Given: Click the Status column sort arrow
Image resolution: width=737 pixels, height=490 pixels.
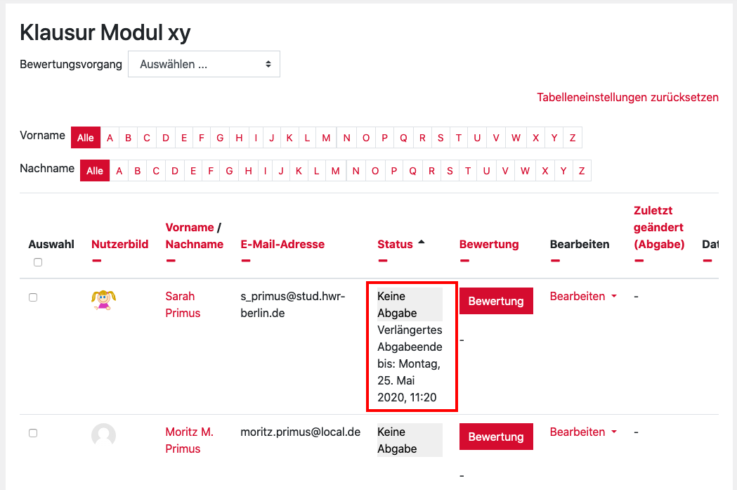Looking at the screenshot, I should [x=422, y=242].
